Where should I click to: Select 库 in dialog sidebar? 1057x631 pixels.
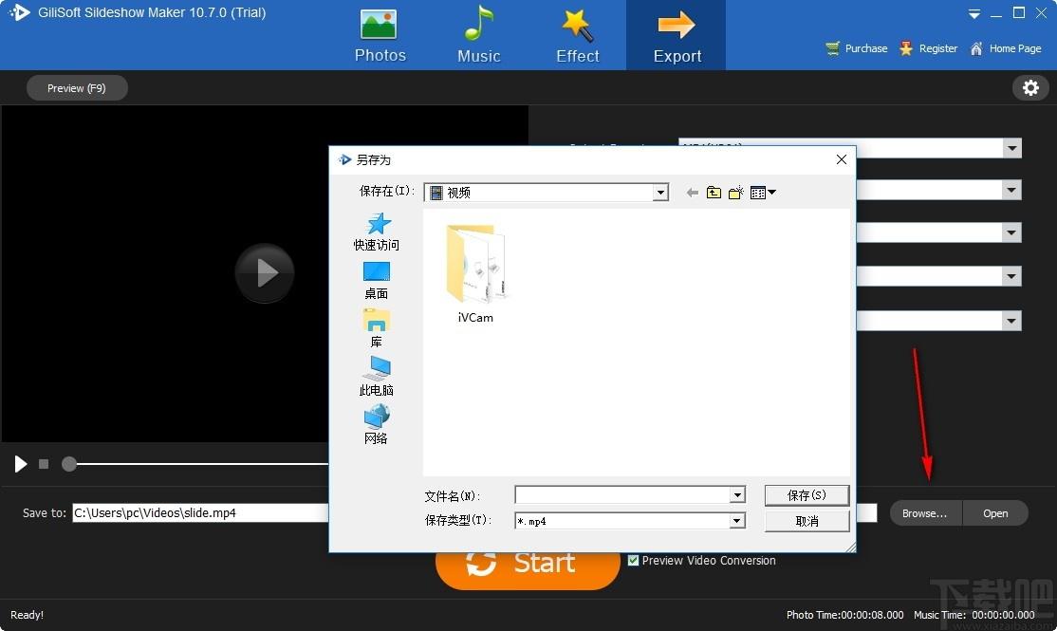tap(377, 329)
